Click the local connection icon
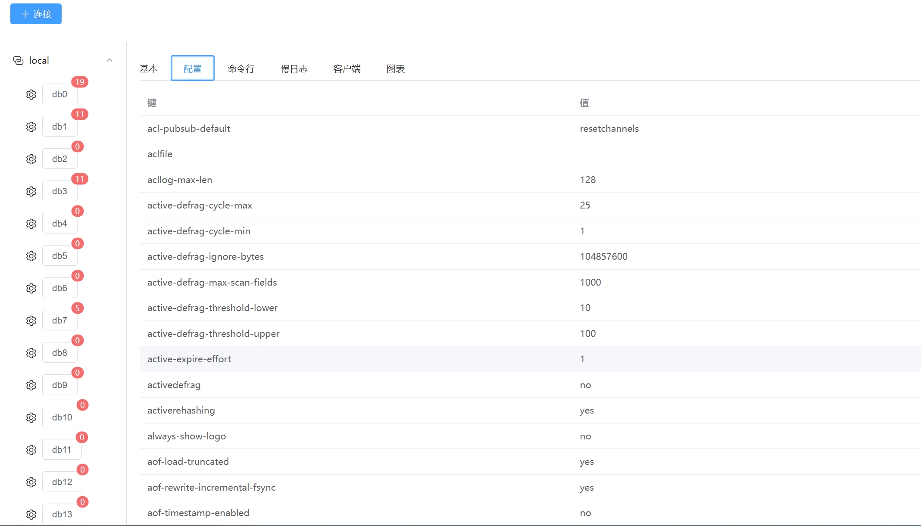Screen dimensions: 921x526 pos(18,60)
